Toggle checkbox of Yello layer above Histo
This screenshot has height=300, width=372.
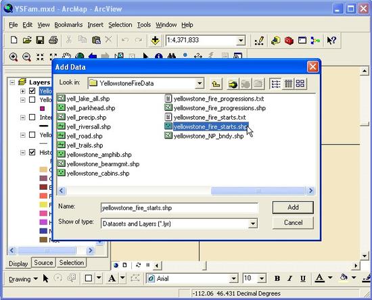[x=32, y=135]
